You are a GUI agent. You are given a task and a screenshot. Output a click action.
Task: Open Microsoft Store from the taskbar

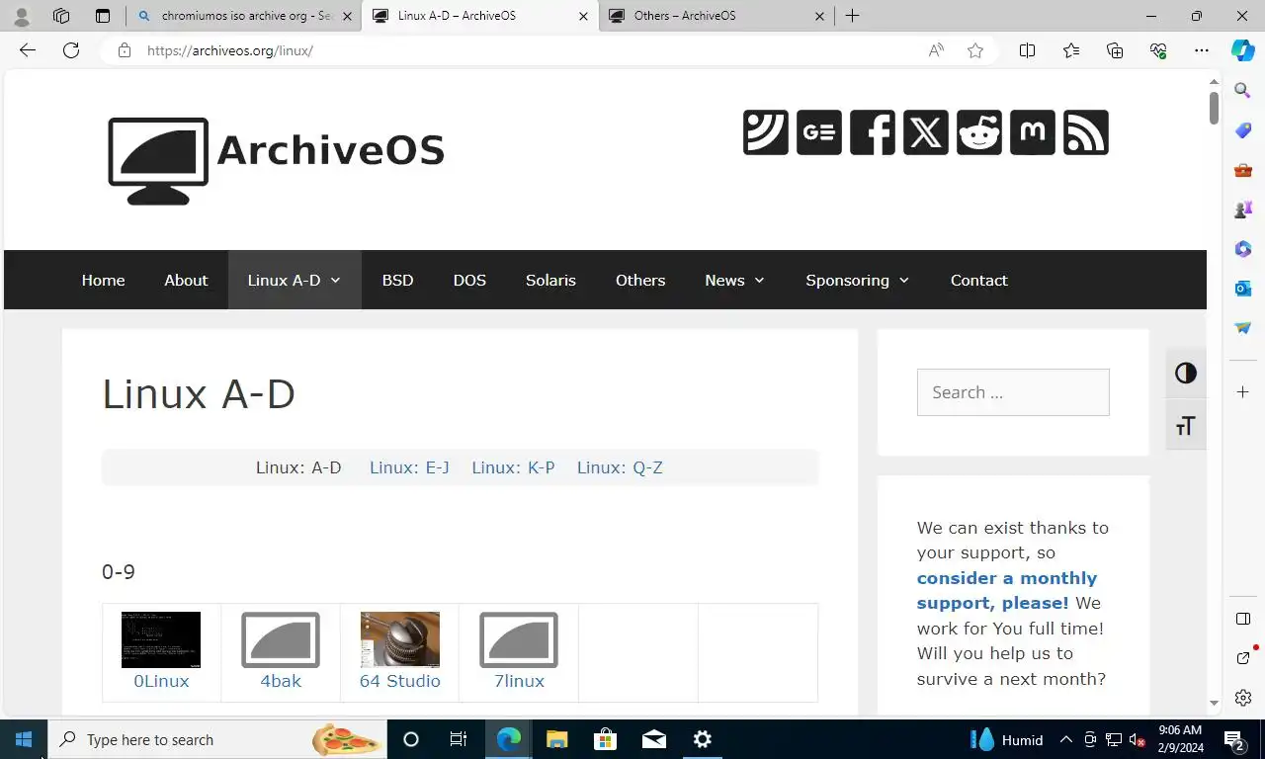[x=605, y=739]
